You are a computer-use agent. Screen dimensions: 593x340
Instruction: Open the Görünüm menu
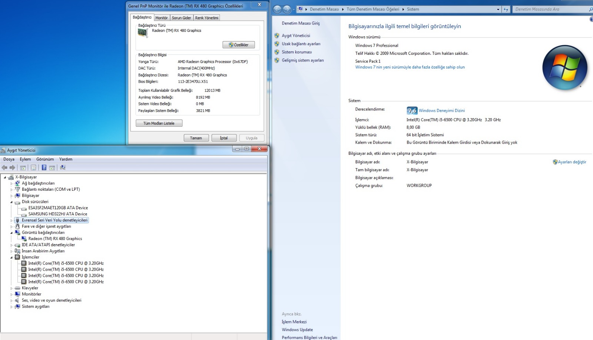(45, 159)
